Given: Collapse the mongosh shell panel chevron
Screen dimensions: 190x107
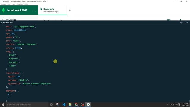Looking at the screenshot, I should (x=187, y=23).
